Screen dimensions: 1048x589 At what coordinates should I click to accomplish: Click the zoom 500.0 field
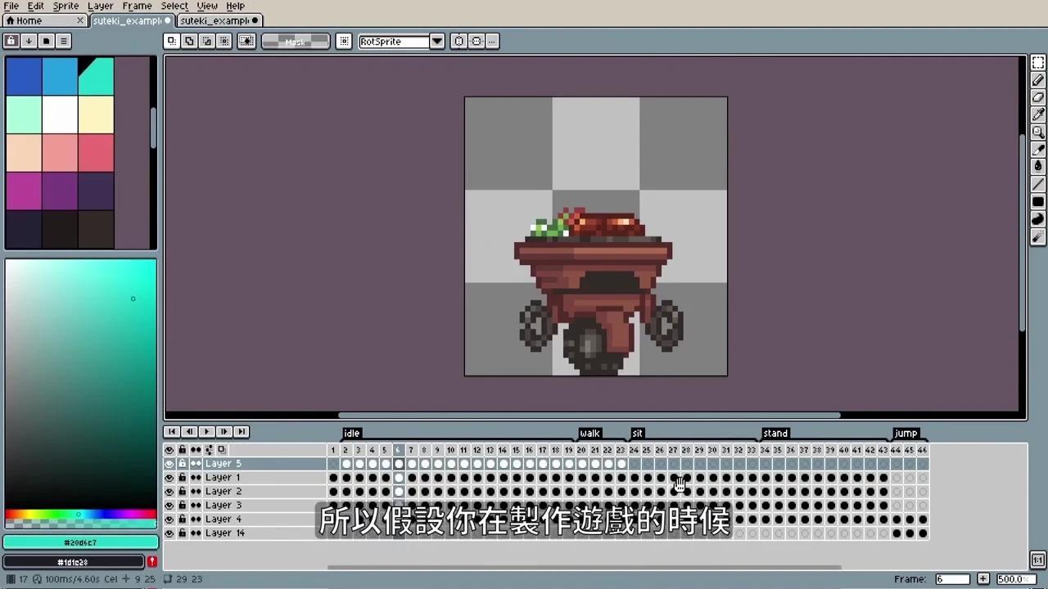tap(1015, 579)
